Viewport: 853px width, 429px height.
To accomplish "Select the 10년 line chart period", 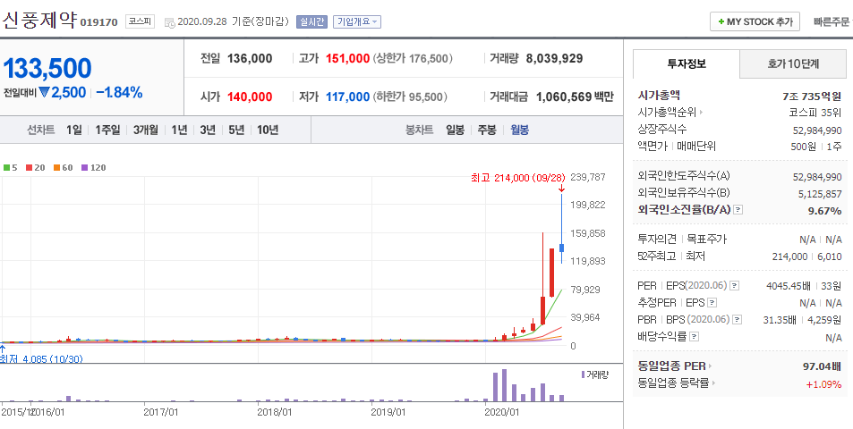I will 268,130.
